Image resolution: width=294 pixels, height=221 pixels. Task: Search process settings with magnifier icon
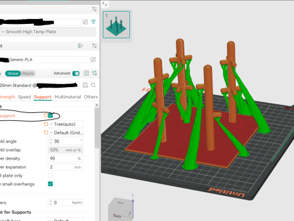[x=93, y=85]
